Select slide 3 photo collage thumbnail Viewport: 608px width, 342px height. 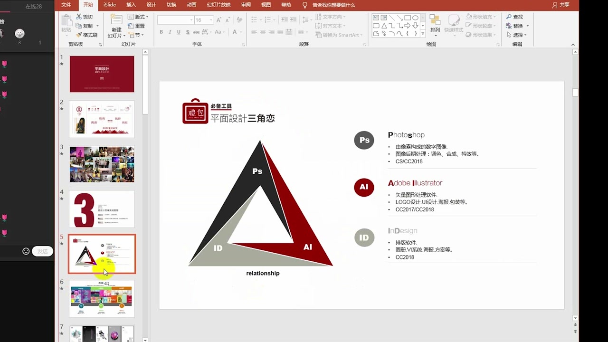coord(102,164)
